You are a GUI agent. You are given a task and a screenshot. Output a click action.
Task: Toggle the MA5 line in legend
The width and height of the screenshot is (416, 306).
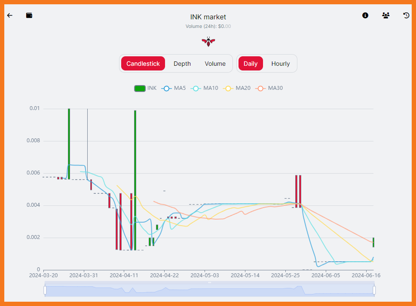[x=174, y=88]
